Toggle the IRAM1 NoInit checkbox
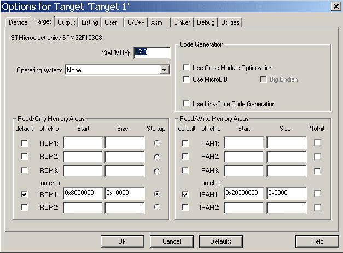Viewport: 343px width, 253px height. (317, 194)
